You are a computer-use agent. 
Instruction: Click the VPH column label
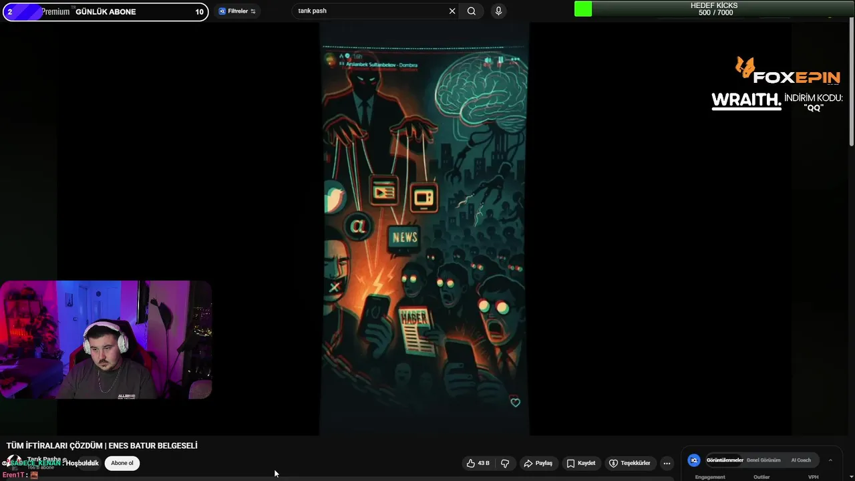tap(813, 477)
